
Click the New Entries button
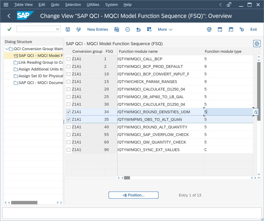[x=98, y=29]
